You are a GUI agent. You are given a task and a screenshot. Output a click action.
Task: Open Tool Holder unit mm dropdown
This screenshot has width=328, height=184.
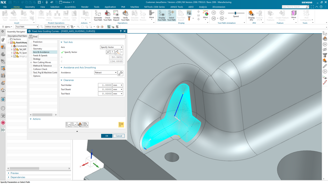point(118,85)
